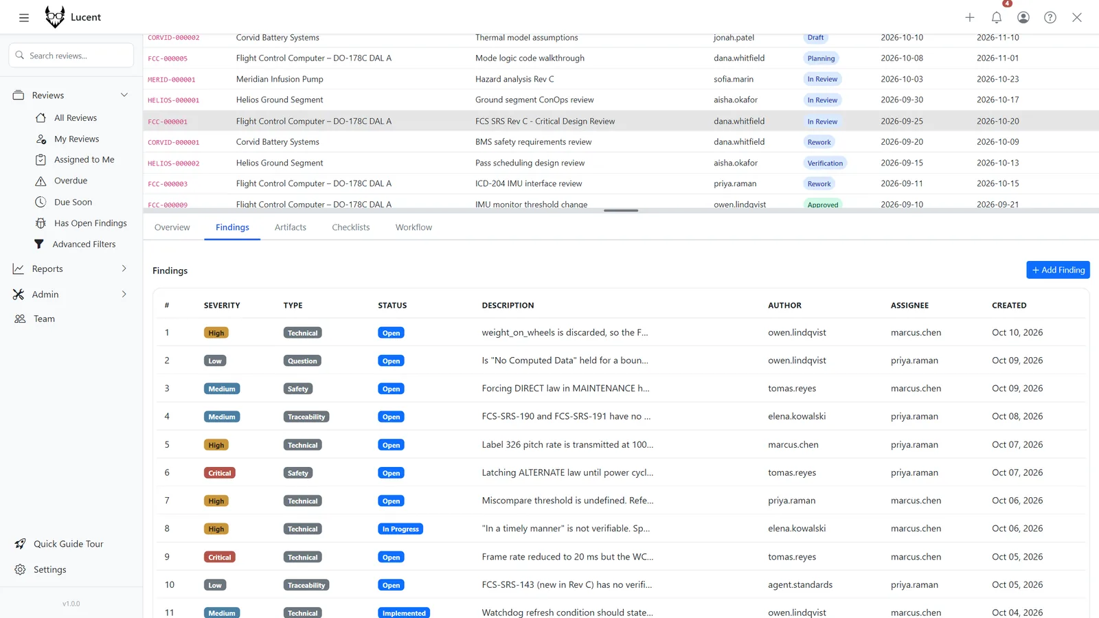Sort findings by Severity column header

coord(222,306)
